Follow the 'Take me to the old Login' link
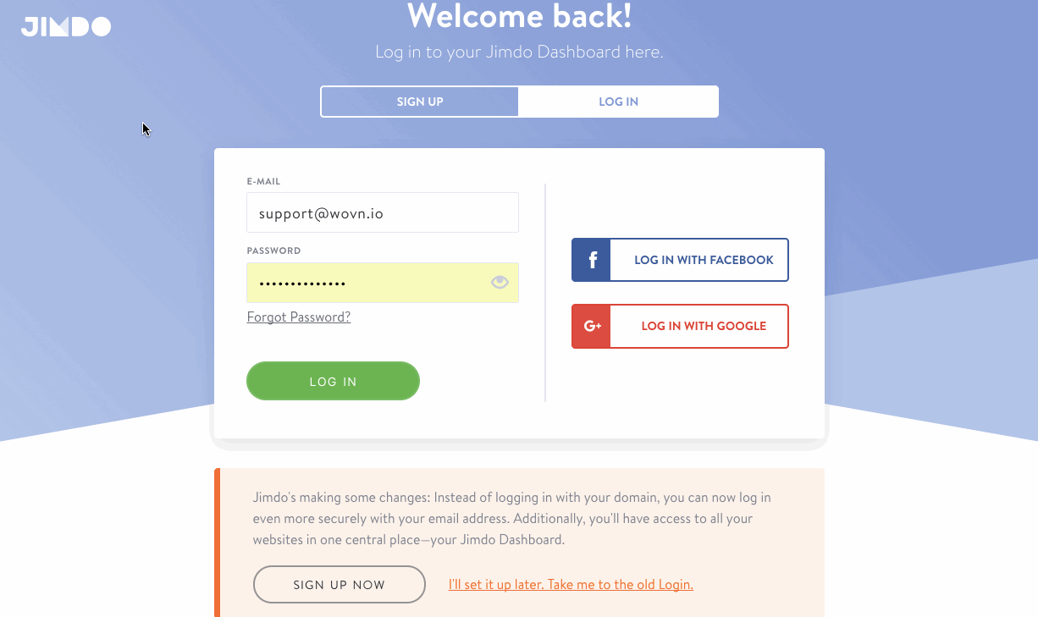 click(571, 585)
